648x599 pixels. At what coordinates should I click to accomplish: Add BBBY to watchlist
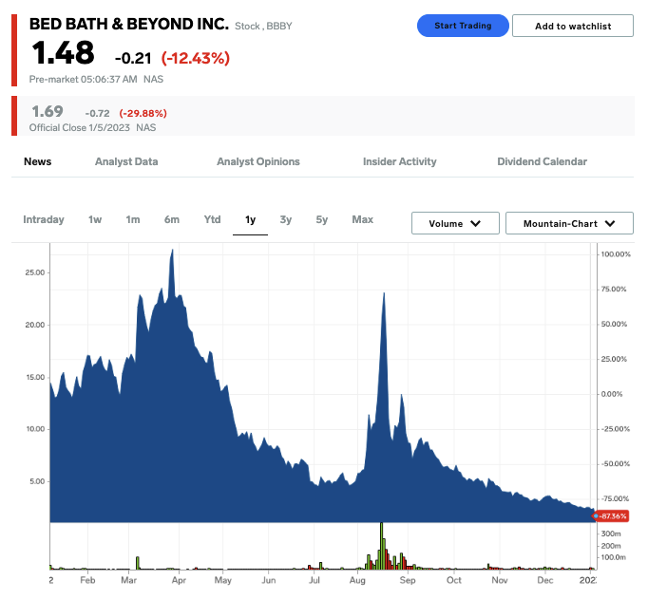572,26
